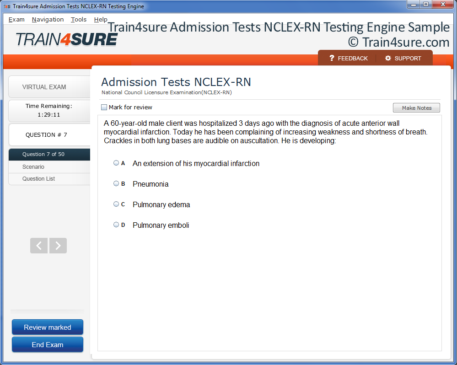Select answer C Pulmonary edema

click(x=116, y=204)
